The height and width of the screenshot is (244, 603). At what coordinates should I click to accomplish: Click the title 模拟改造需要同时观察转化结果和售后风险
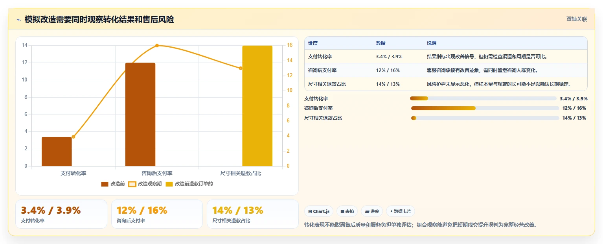coord(99,20)
